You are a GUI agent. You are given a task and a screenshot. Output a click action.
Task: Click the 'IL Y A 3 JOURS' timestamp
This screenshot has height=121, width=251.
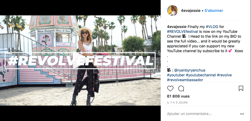(x=177, y=102)
